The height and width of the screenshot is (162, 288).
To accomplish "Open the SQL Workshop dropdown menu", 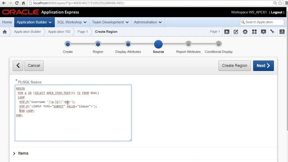I will pyautogui.click(x=72, y=22).
